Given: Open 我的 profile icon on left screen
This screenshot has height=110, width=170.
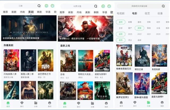Looking at the screenshot, I should [50, 103].
